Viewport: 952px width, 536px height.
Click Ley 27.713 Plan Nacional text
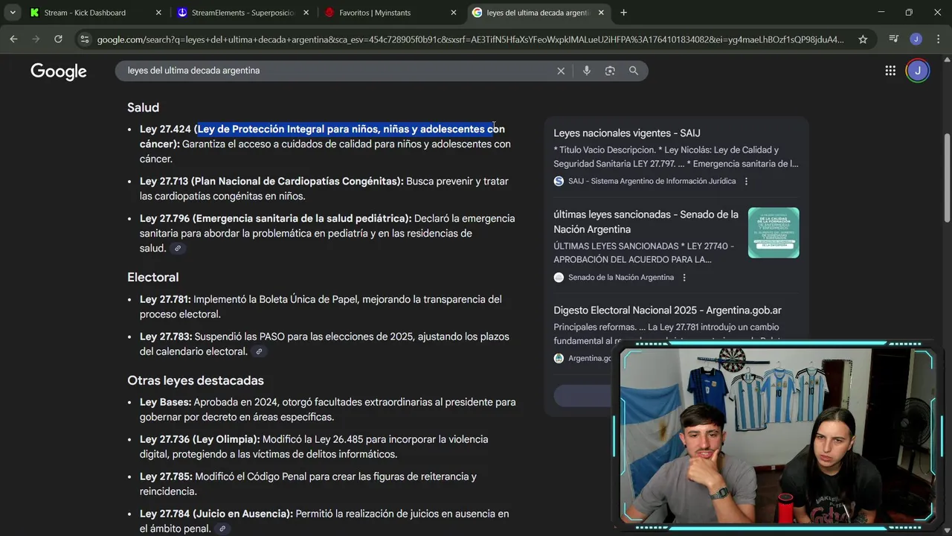point(271,182)
